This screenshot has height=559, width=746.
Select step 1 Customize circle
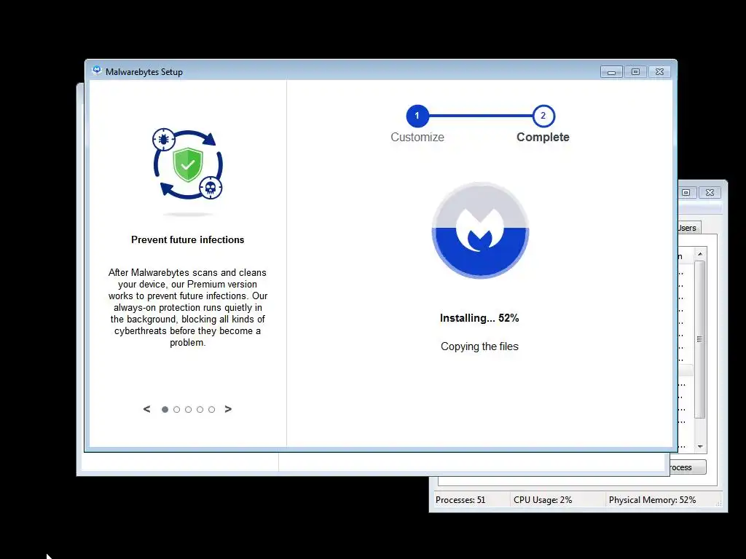(x=417, y=116)
